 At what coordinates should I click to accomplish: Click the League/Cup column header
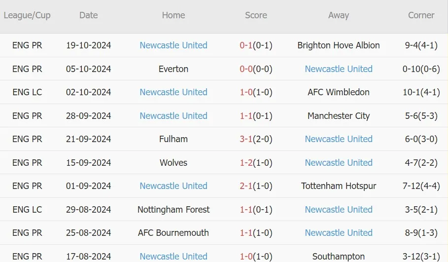tap(27, 15)
